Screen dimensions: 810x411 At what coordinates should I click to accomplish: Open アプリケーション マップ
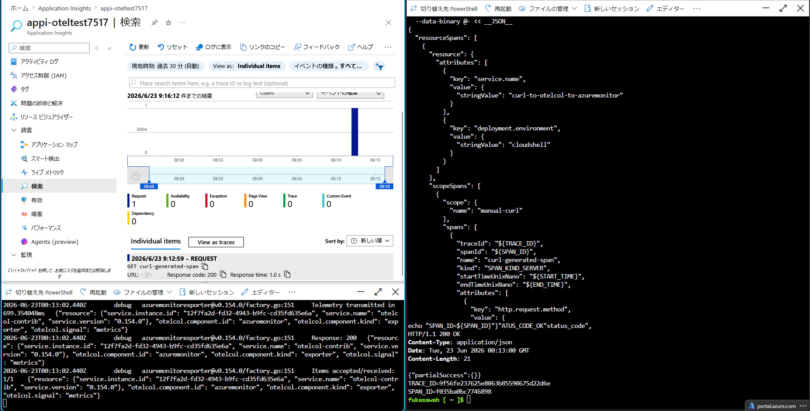point(54,145)
